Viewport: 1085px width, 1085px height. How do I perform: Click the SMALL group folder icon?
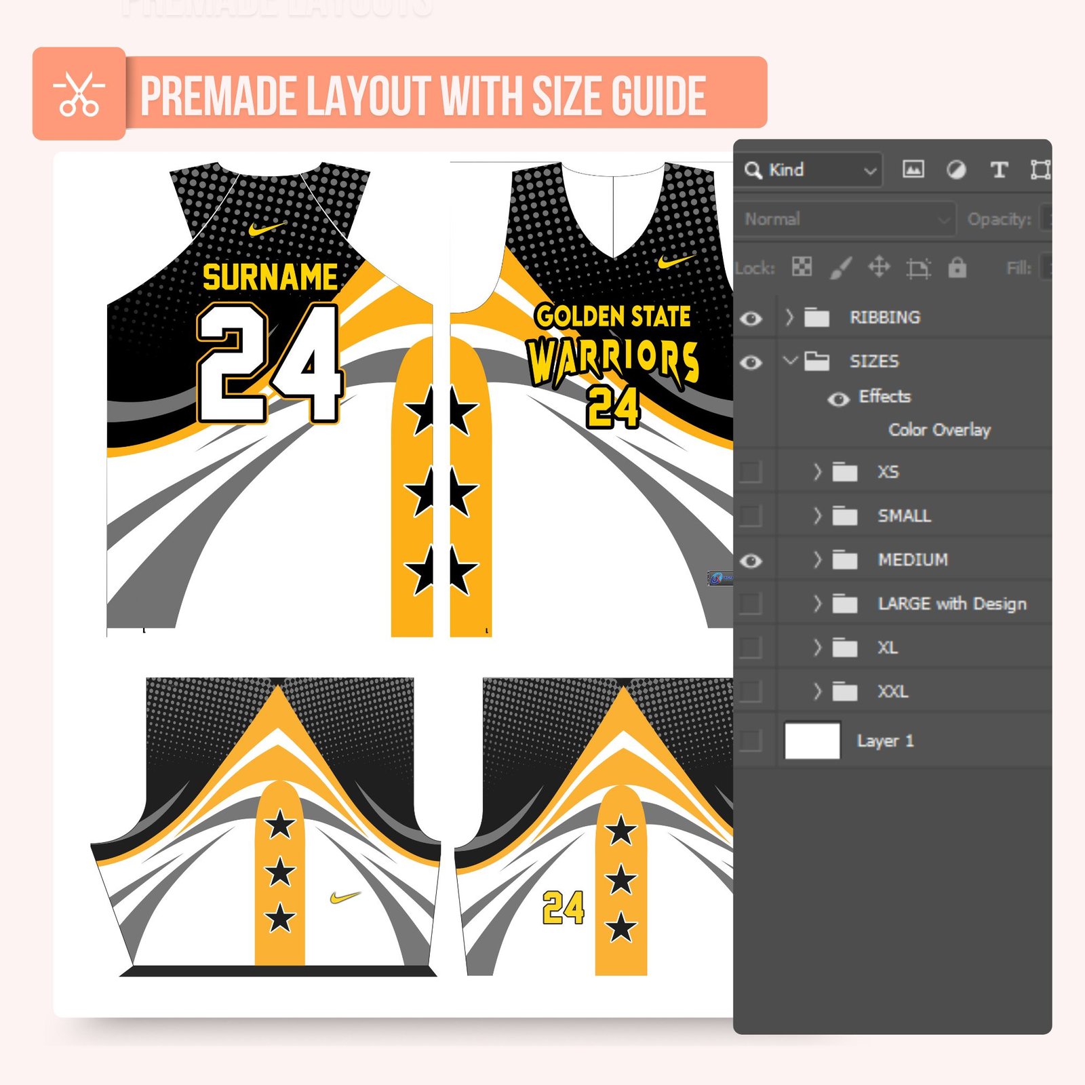pos(845,516)
